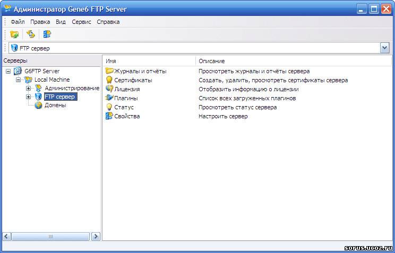Select FTP сервер tree label
This screenshot has height=253, width=395.
coord(59,97)
